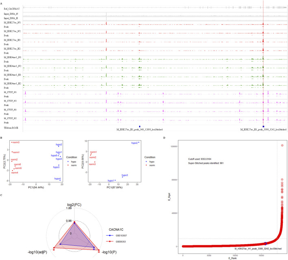Viewport: 288px width, 260px height.
Task: Click the hypo6 label in PCA plot
Action: click(54, 156)
